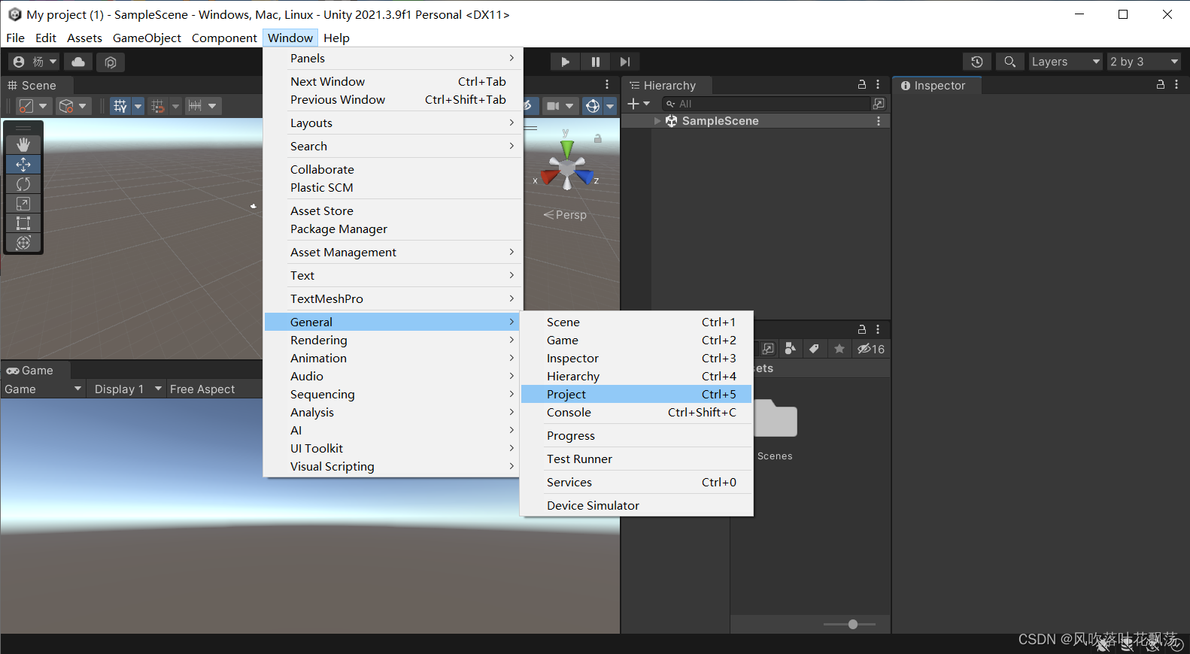1190x654 pixels.
Task: Open Inspector panel options kebab menu
Action: point(1176,85)
